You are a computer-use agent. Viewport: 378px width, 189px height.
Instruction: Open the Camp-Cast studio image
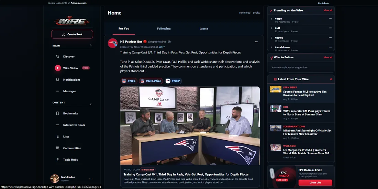point(190,126)
